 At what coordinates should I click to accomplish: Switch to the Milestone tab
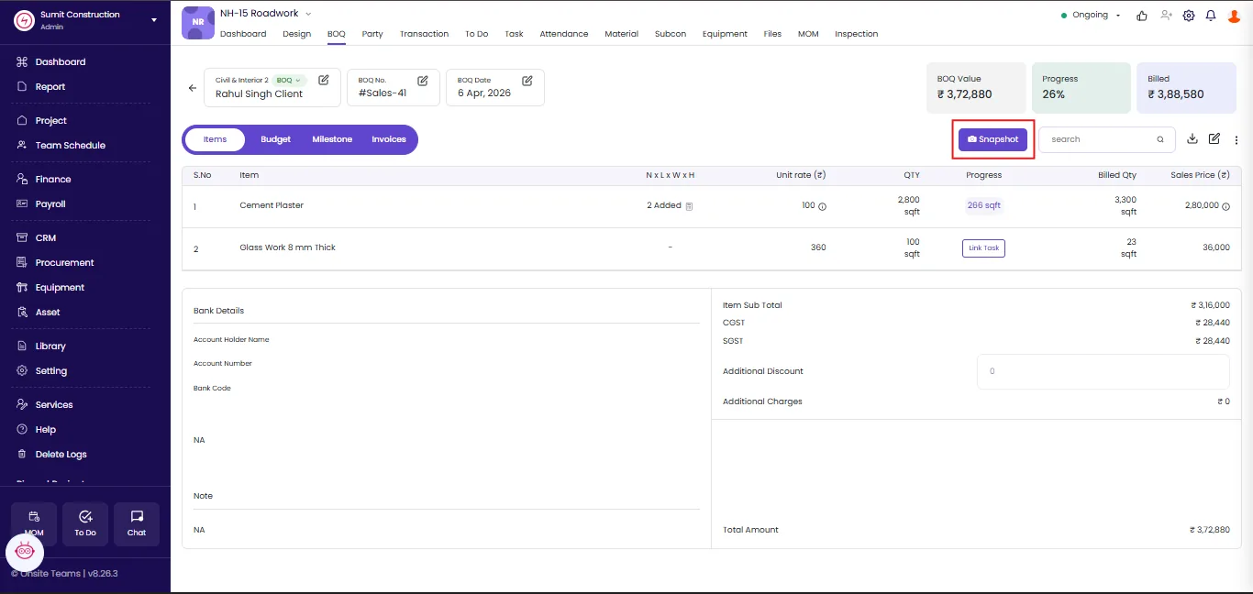(x=332, y=139)
